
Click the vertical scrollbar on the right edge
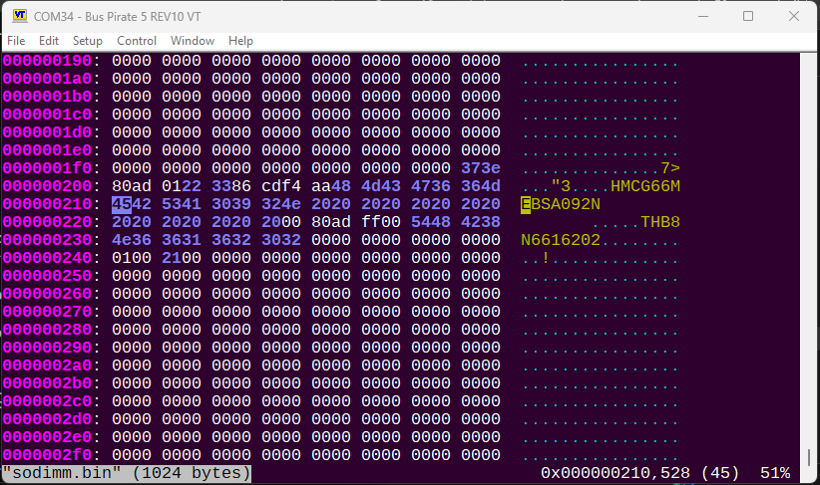click(x=807, y=259)
